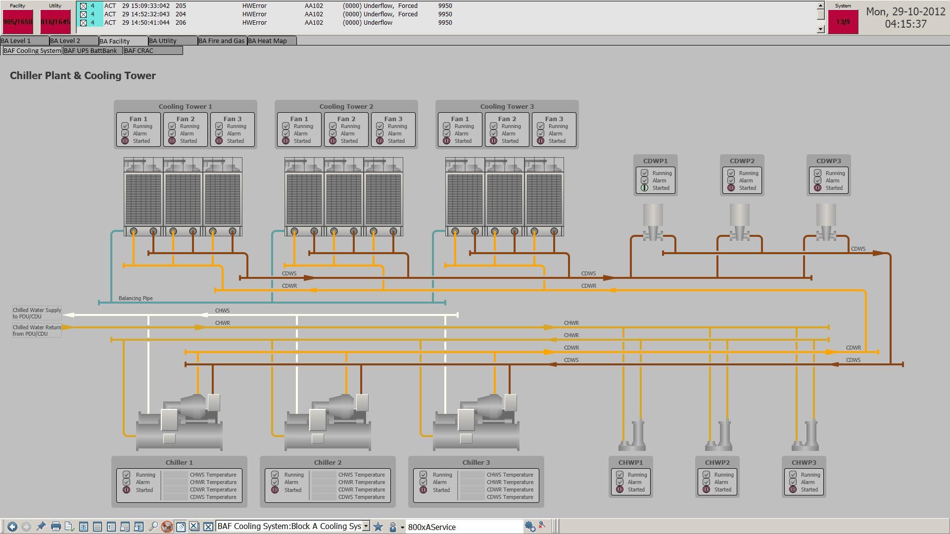Select the BAF Cooling System button

(x=32, y=50)
